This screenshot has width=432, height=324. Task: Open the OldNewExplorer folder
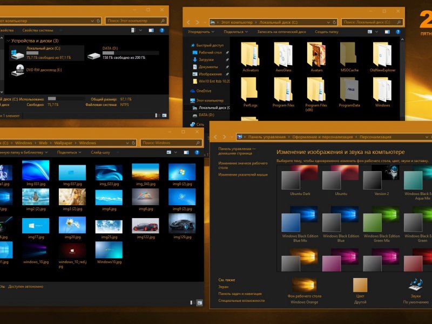[382, 57]
